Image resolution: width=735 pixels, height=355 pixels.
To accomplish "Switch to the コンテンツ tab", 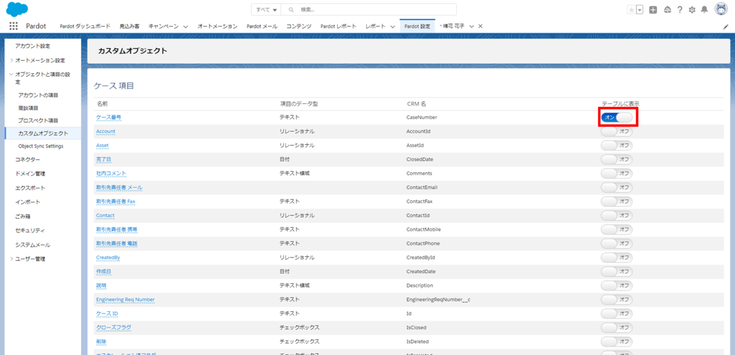I will click(x=299, y=26).
